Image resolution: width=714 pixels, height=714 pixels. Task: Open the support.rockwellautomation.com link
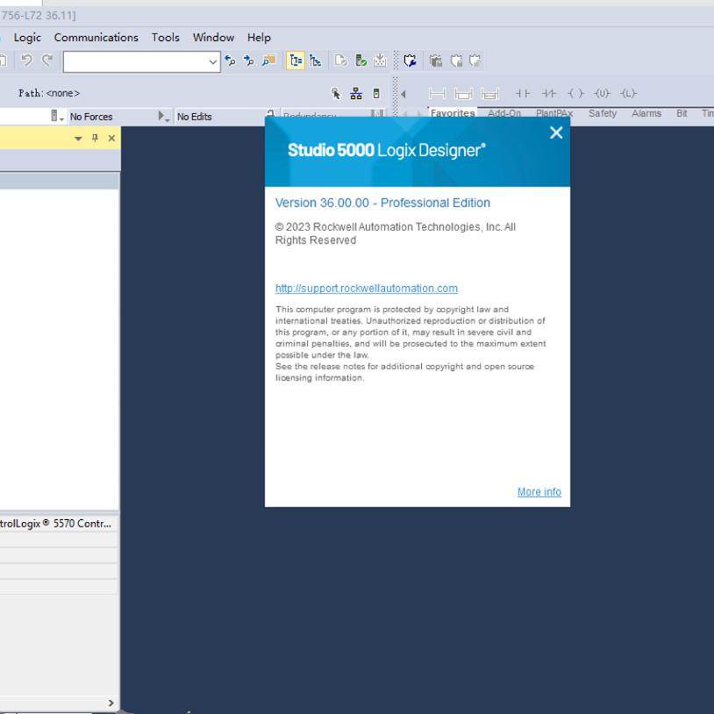tap(367, 289)
